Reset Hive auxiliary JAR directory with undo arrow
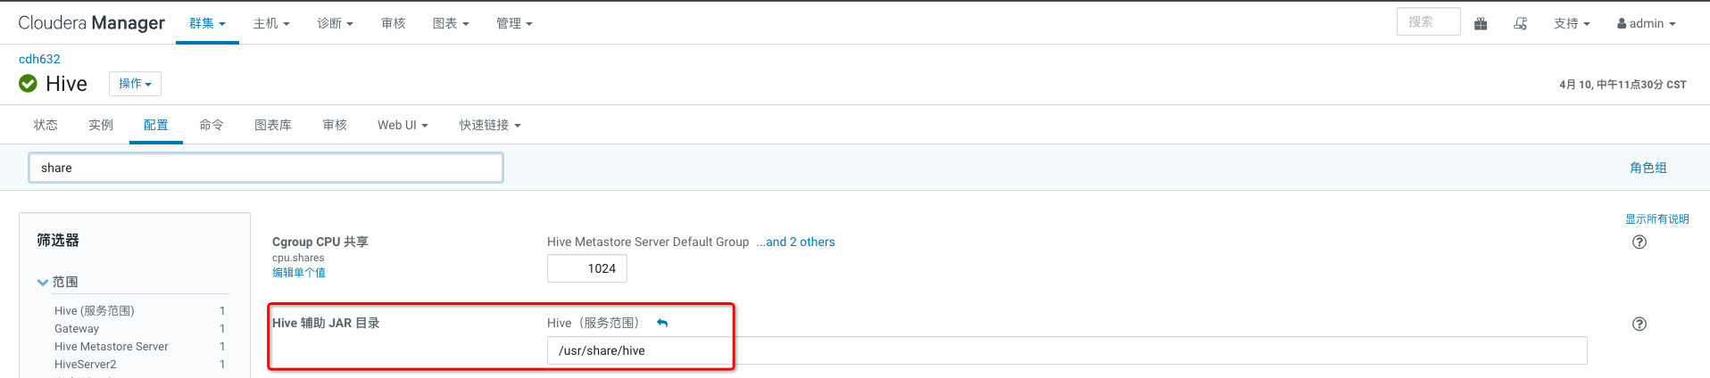Image resolution: width=1710 pixels, height=378 pixels. click(662, 323)
